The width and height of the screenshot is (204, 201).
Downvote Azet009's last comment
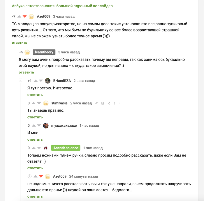point(41,176)
